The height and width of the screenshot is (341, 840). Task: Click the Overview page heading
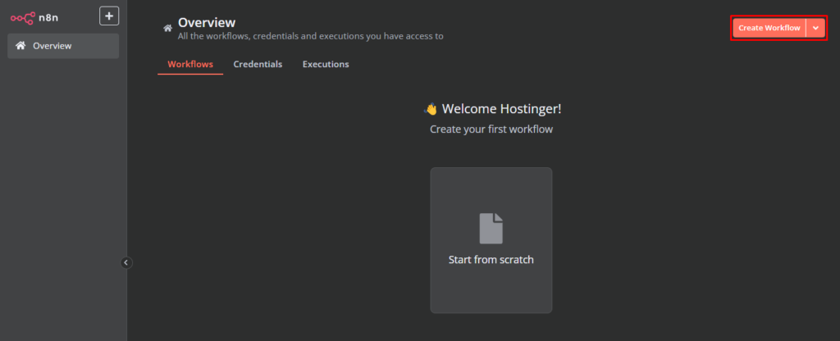[206, 22]
